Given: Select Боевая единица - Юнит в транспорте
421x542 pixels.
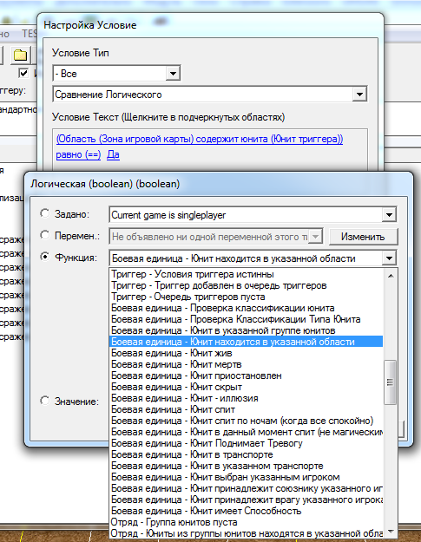Looking at the screenshot, I should 246,454.
